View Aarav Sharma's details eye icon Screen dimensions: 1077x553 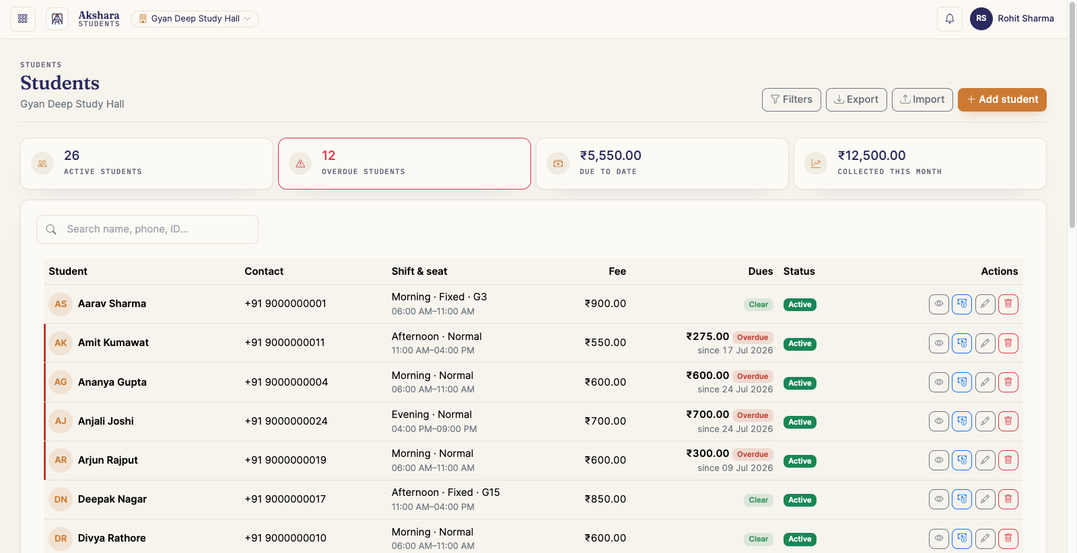[x=939, y=304]
